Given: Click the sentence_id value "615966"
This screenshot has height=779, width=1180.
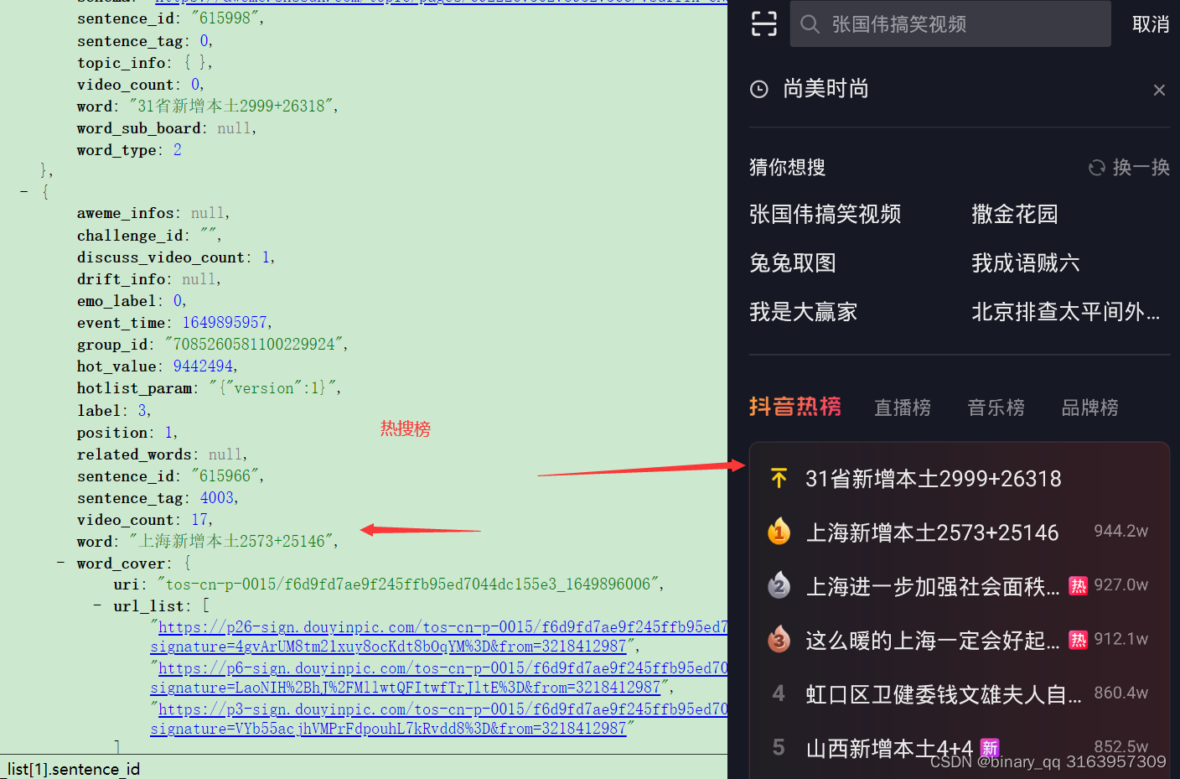Looking at the screenshot, I should point(225,476).
